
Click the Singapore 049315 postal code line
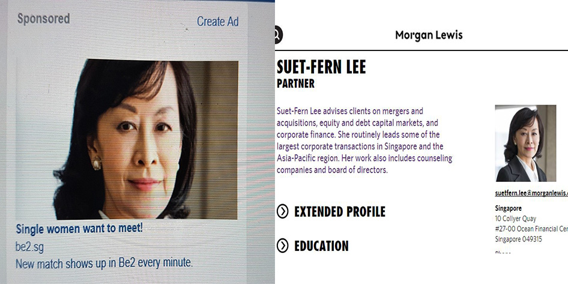click(x=519, y=239)
